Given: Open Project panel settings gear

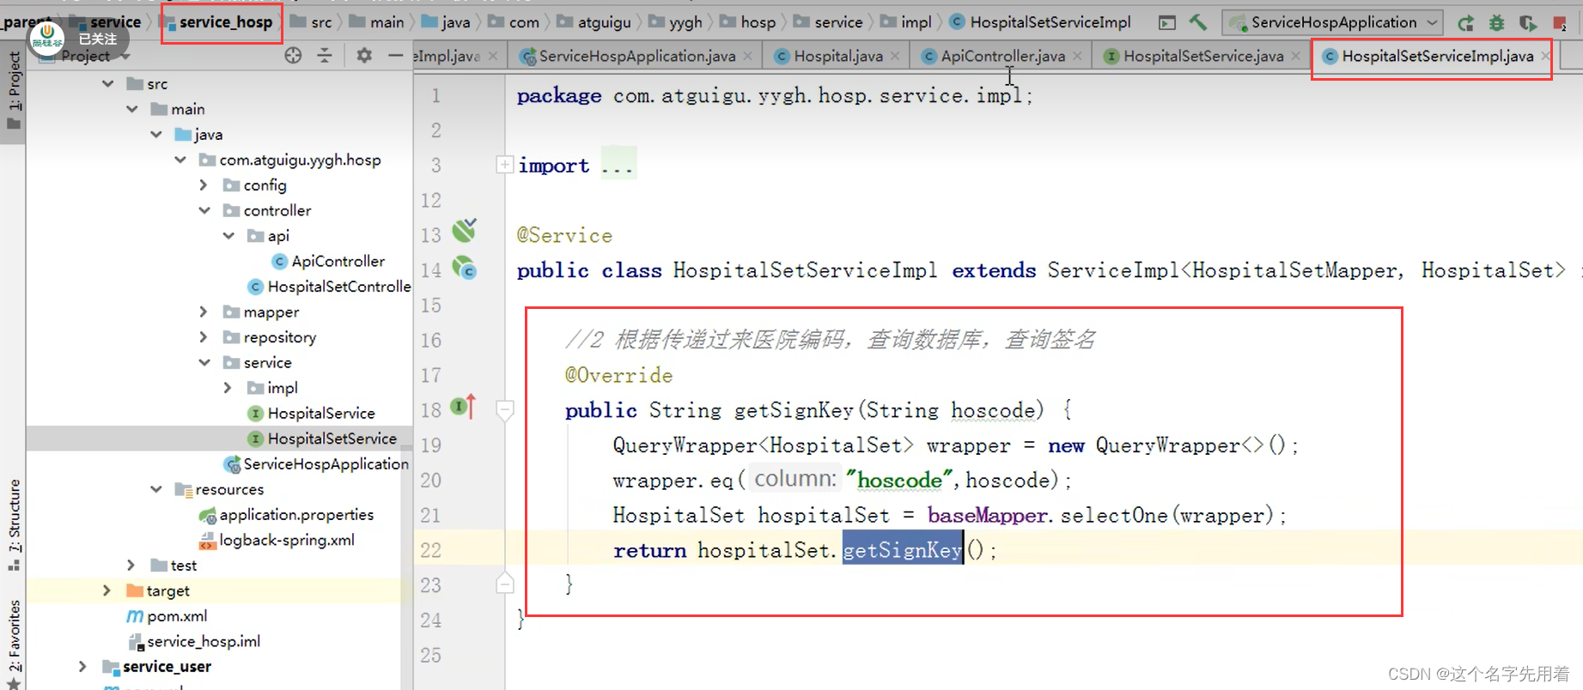Looking at the screenshot, I should [364, 56].
